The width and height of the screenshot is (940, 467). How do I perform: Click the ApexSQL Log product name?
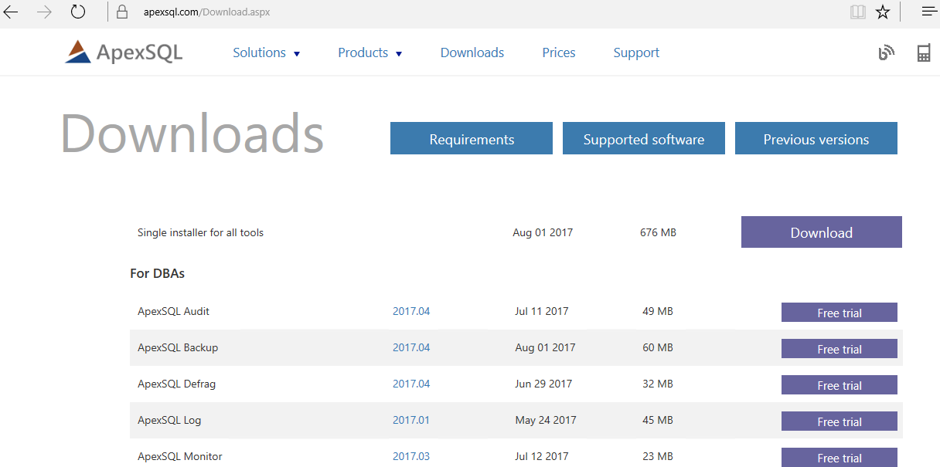169,420
